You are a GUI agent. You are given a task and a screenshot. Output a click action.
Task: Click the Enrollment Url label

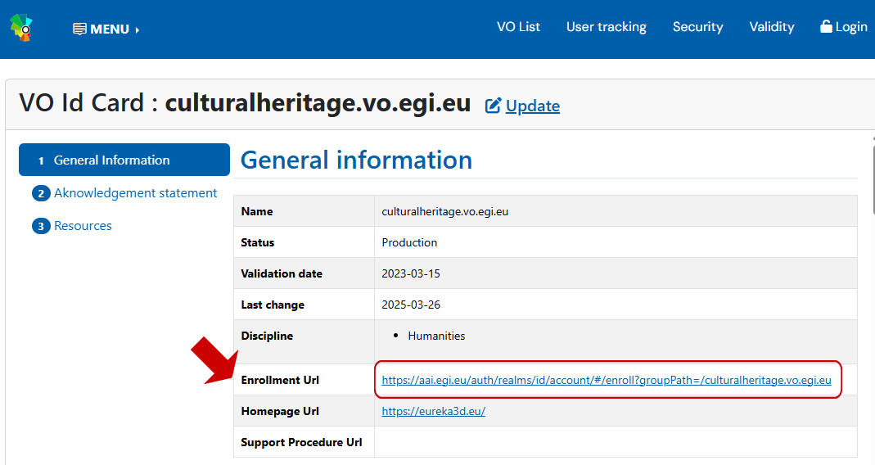(280, 380)
